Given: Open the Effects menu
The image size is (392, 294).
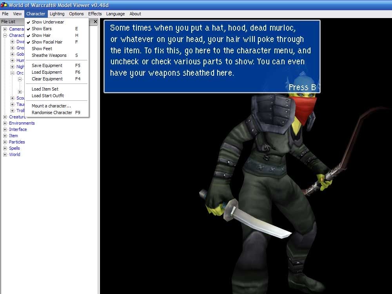Looking at the screenshot, I should click(95, 14).
